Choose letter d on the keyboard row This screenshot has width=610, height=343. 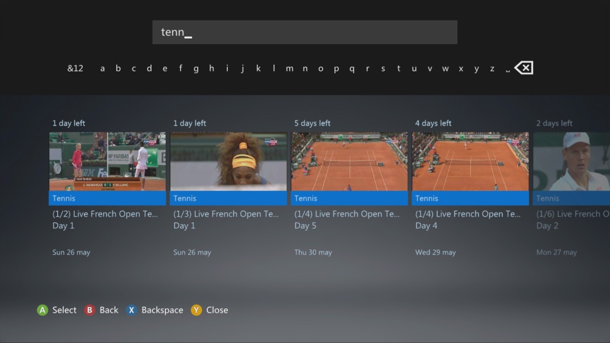(x=149, y=68)
